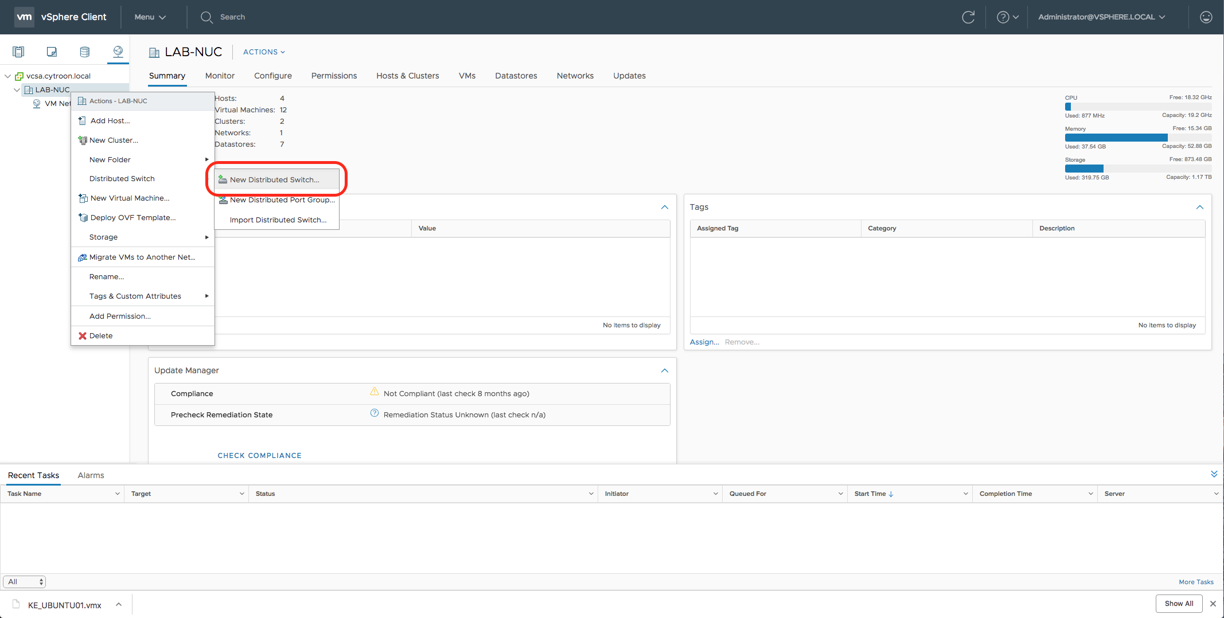
Task: Click the vm logo in header
Action: 24,17
